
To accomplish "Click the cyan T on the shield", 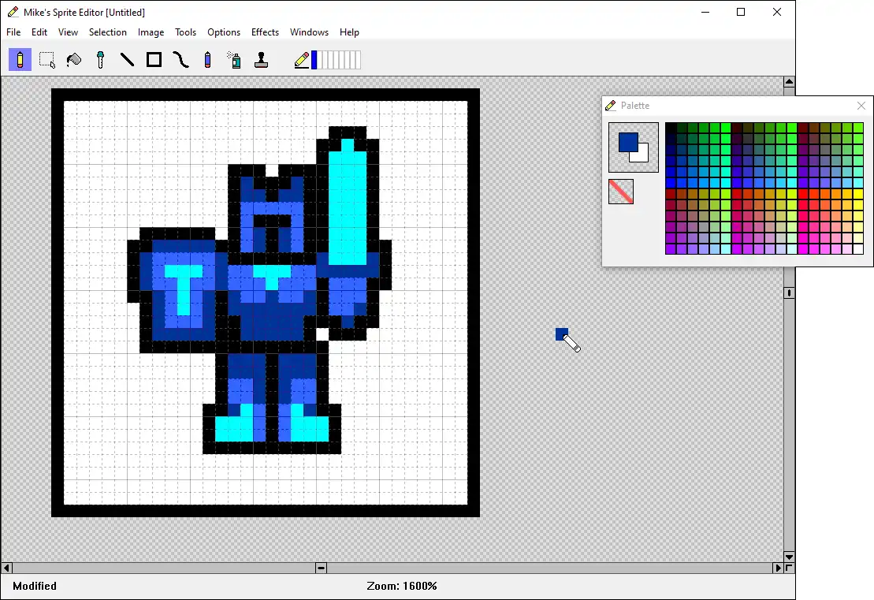I will point(184,289).
